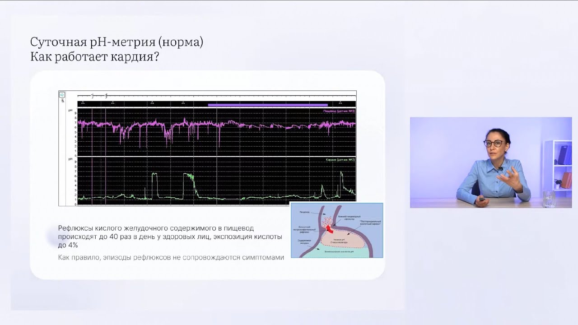578x325 pixels.
Task: Select the fourth triangle marker before the purple bar
Action: 183,102
